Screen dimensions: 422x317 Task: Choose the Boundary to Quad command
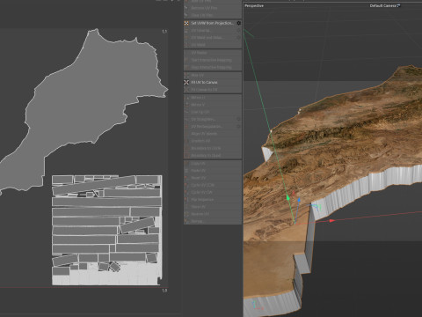tap(213, 155)
